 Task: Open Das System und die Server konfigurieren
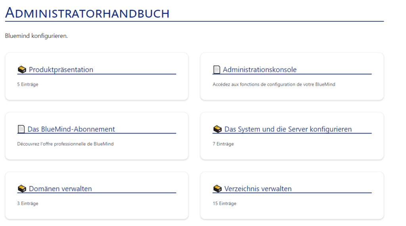[x=288, y=129]
